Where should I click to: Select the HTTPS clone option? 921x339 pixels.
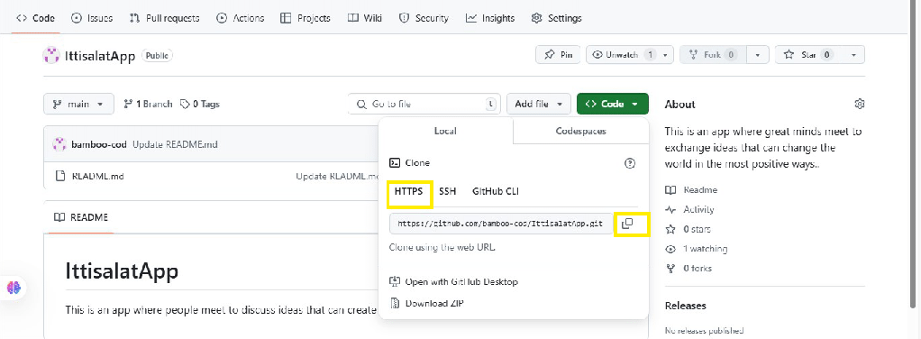[x=409, y=191]
